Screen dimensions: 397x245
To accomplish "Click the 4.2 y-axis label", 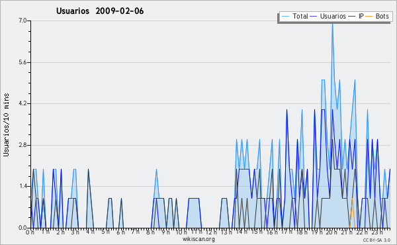I will point(22,103).
